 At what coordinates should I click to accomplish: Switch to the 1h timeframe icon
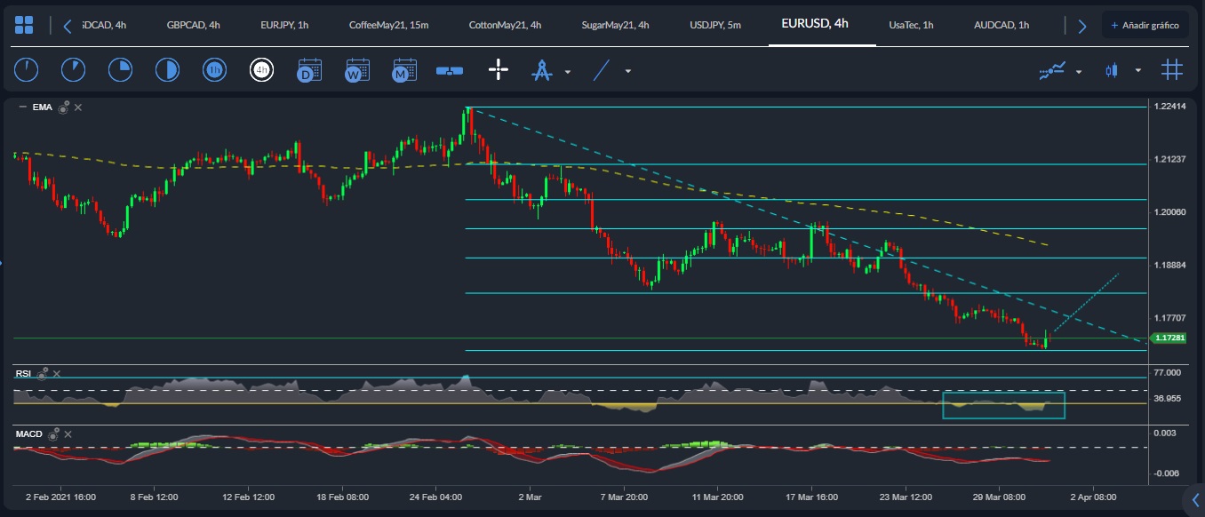click(214, 69)
